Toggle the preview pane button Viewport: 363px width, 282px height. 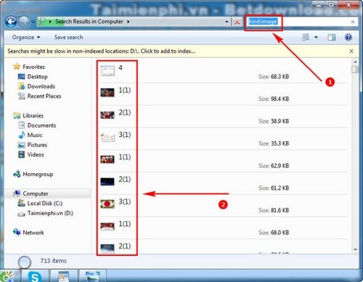tap(332, 37)
